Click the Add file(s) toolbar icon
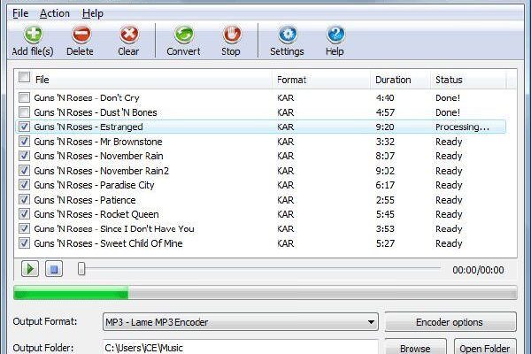 coord(32,35)
